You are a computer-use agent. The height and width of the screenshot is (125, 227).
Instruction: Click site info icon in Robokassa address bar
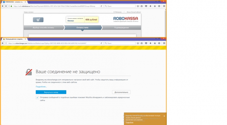point(9,6)
